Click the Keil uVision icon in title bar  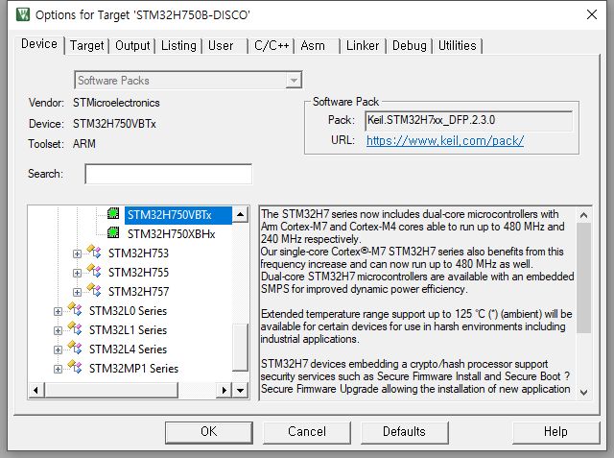[x=23, y=15]
